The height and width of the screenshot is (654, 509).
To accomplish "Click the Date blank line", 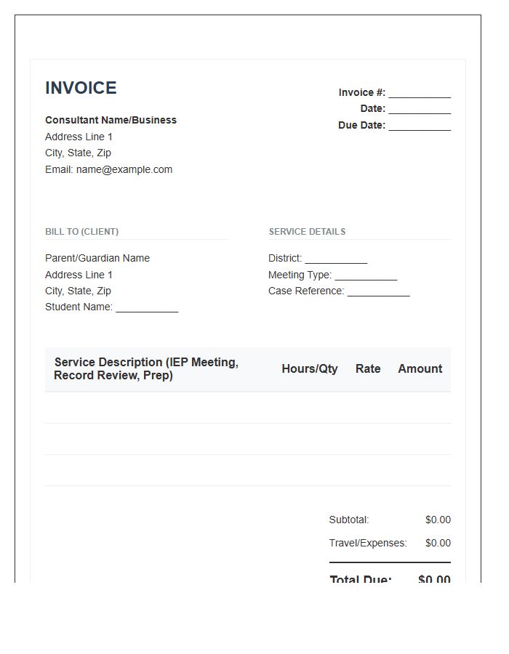I will pyautogui.click(x=420, y=109).
